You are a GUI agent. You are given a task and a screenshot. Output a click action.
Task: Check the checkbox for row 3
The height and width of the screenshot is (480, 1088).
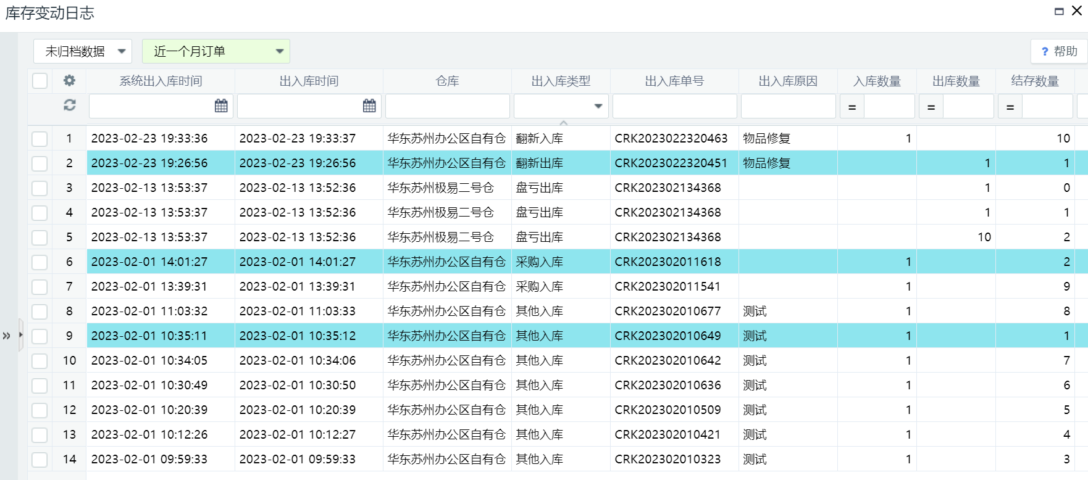[40, 188]
